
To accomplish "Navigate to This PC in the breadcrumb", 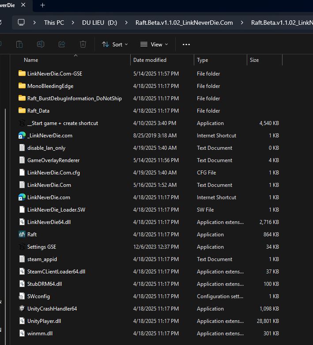I will [x=54, y=23].
